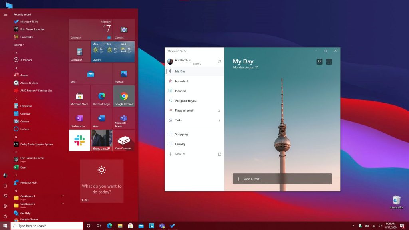The height and width of the screenshot is (230, 409).
Task: Open the news photo live tile
Action: (102, 140)
